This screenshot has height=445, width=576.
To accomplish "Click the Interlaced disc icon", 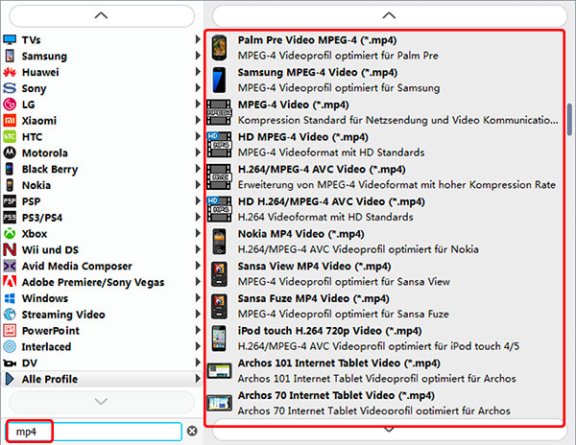I will click(10, 346).
